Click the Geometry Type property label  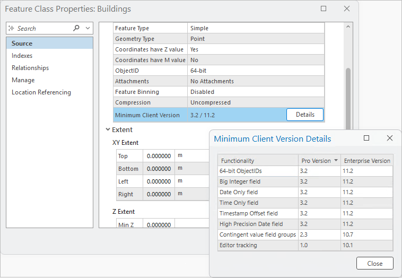[x=135, y=39]
